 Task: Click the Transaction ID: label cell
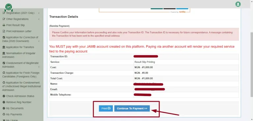(91, 56)
